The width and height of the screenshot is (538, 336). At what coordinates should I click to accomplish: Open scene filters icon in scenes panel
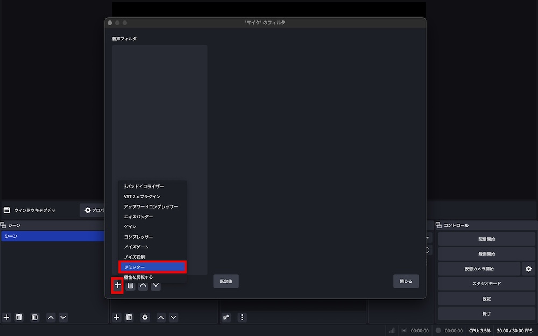tap(34, 317)
